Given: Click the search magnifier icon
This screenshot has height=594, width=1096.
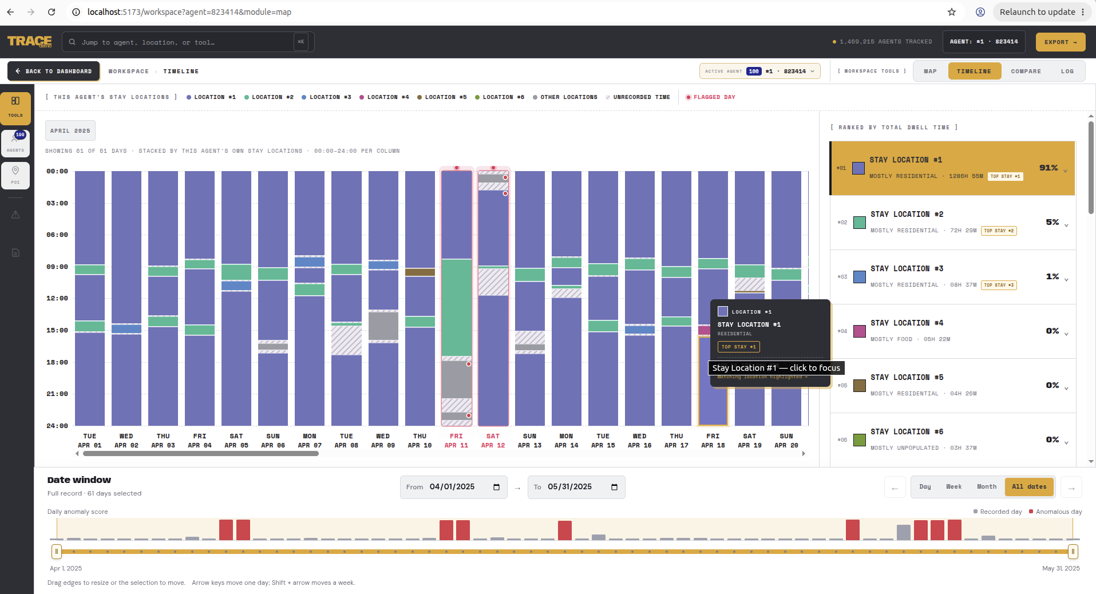Looking at the screenshot, I should pos(73,42).
